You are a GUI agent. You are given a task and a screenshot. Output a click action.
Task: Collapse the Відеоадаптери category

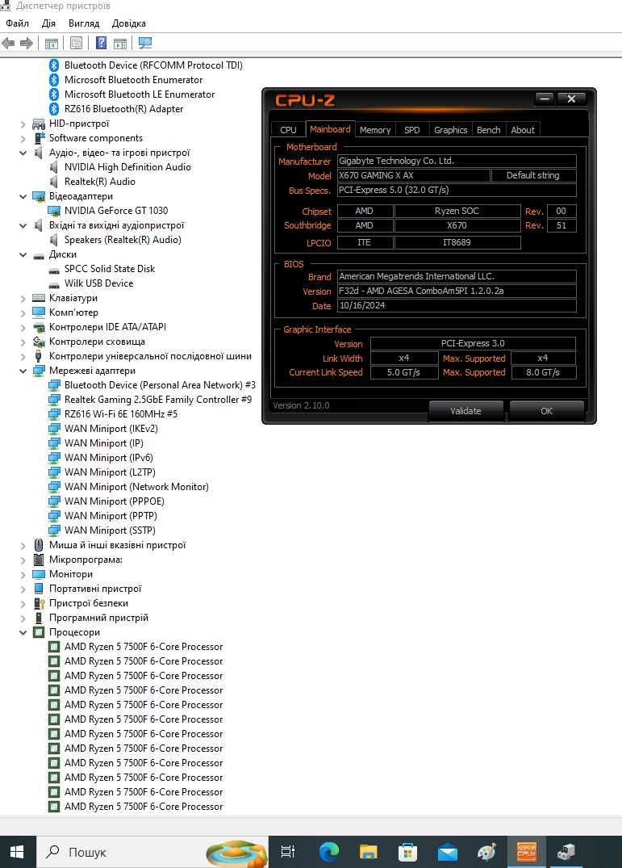(x=23, y=196)
